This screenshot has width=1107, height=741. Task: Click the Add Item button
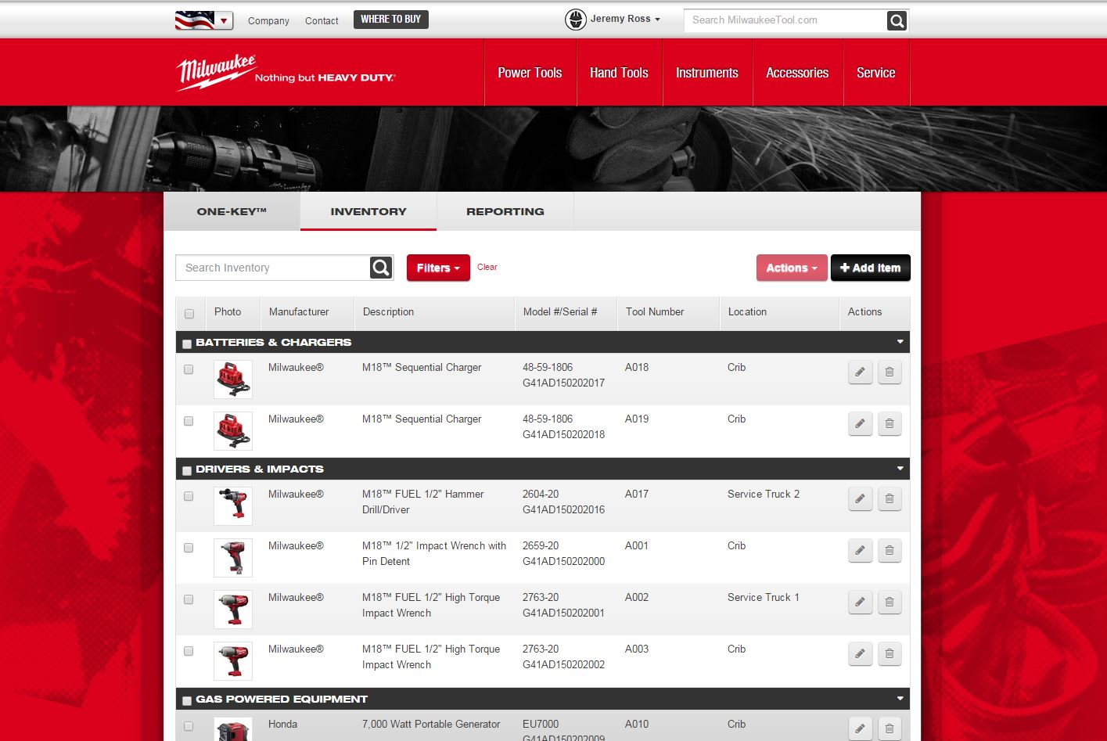point(871,268)
